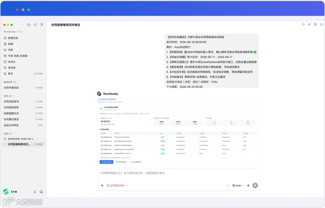Click the microphone icon in input bar
Viewport: 325px width, 208px height.
[248, 185]
